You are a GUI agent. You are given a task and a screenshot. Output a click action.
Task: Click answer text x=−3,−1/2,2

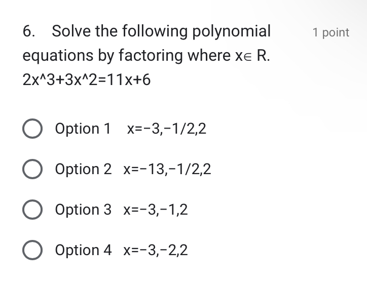pyautogui.click(x=167, y=129)
